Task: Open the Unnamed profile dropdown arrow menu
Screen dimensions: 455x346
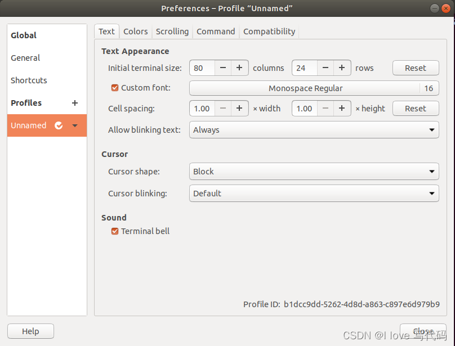Action: pos(75,125)
